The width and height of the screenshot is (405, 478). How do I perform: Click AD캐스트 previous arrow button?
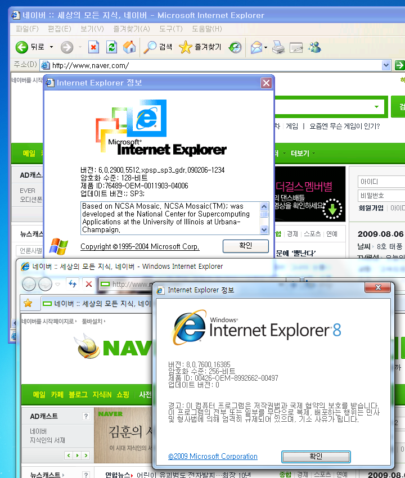coord(69,455)
